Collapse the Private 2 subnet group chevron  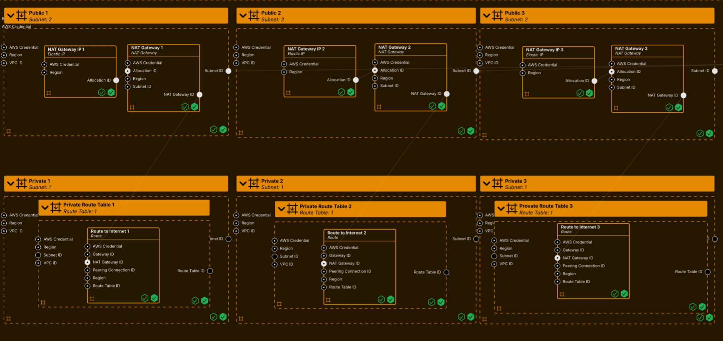[243, 183]
